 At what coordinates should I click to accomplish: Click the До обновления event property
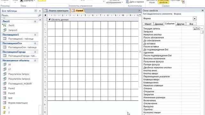tap(172, 41)
